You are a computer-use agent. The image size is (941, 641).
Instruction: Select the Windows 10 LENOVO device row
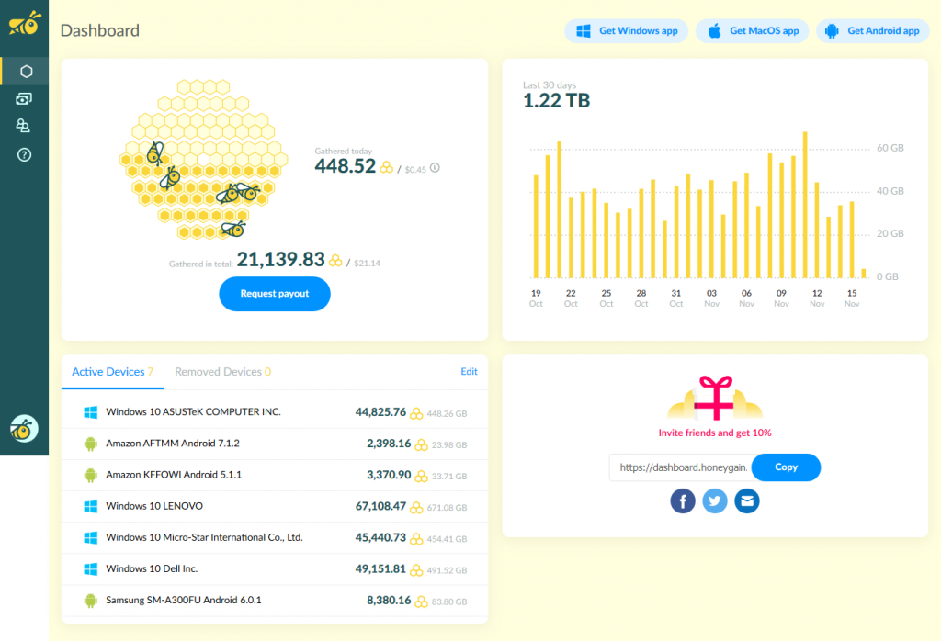pos(274,506)
